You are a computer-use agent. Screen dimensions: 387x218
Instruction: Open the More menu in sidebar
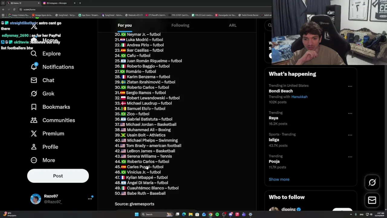43,160
